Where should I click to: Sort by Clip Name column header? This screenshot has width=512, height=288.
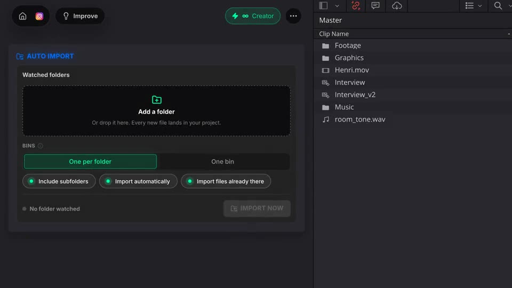(334, 34)
